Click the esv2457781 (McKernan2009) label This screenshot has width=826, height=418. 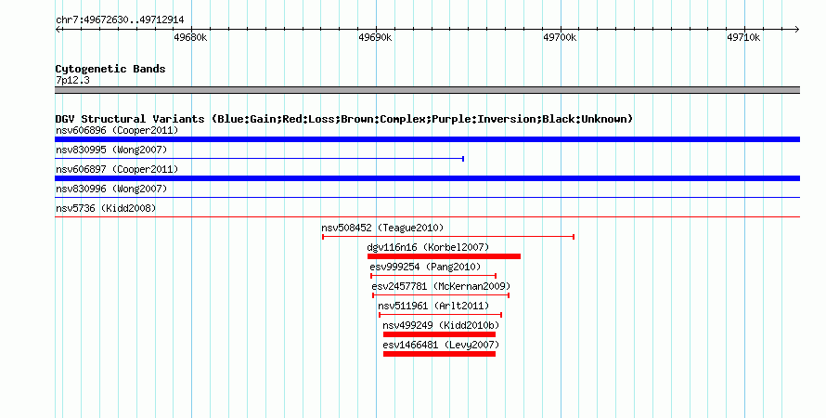click(441, 286)
